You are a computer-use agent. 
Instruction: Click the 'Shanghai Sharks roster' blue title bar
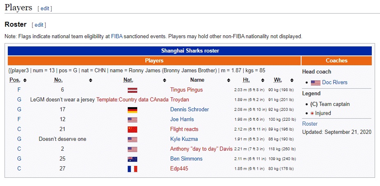pyautogui.click(x=190, y=51)
